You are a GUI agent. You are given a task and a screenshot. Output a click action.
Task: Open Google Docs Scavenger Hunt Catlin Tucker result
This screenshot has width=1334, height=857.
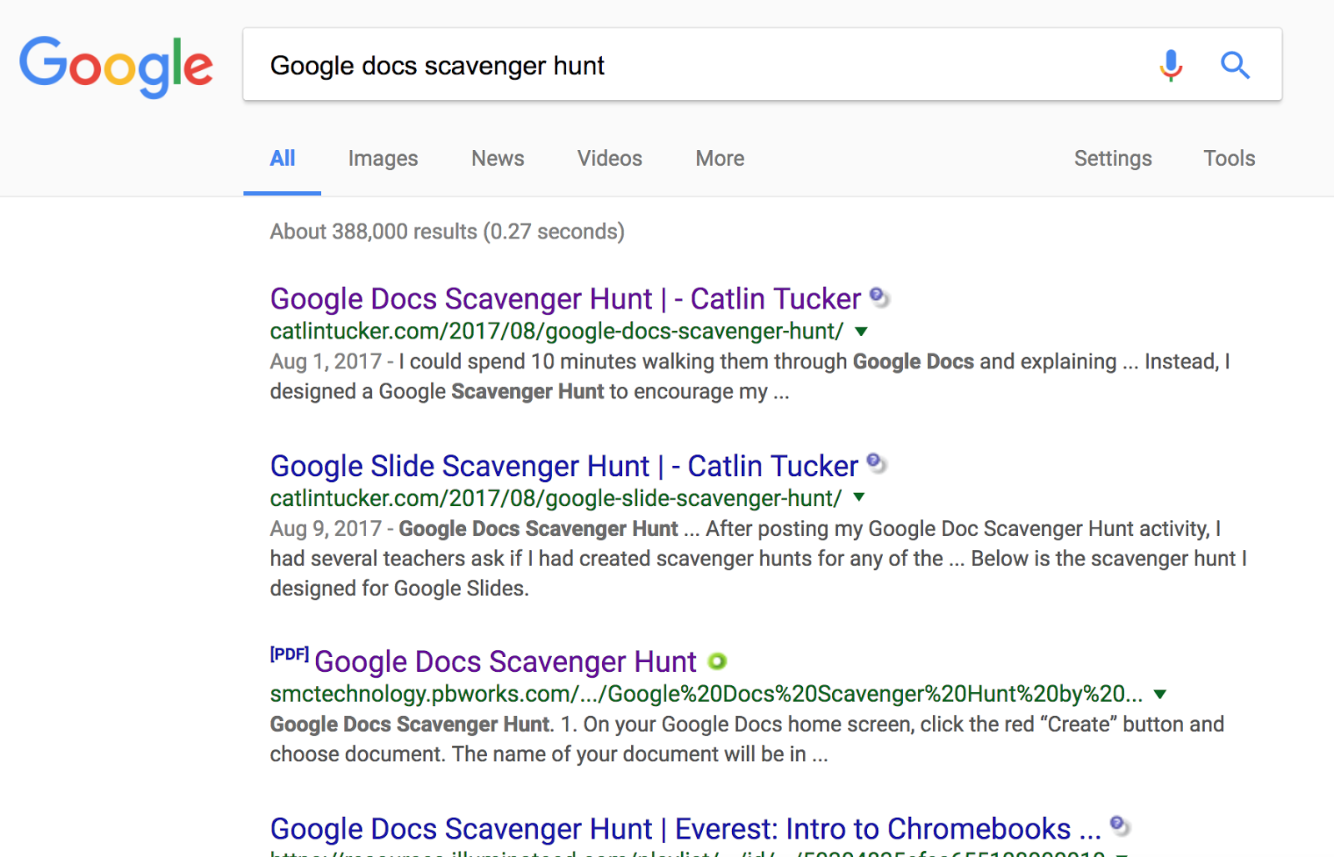(x=564, y=299)
